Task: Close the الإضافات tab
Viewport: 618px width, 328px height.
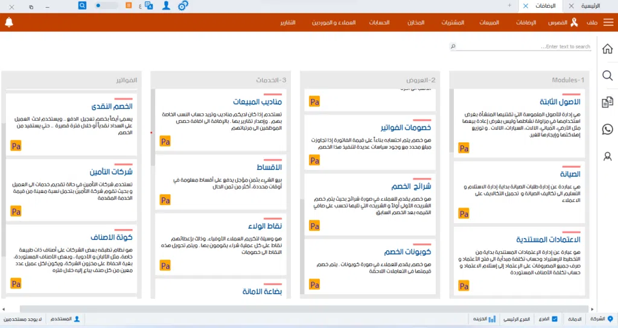Action: tap(525, 5)
